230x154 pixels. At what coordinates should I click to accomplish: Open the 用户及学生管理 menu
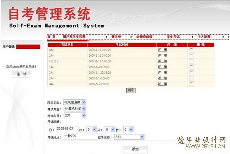[x=74, y=37]
